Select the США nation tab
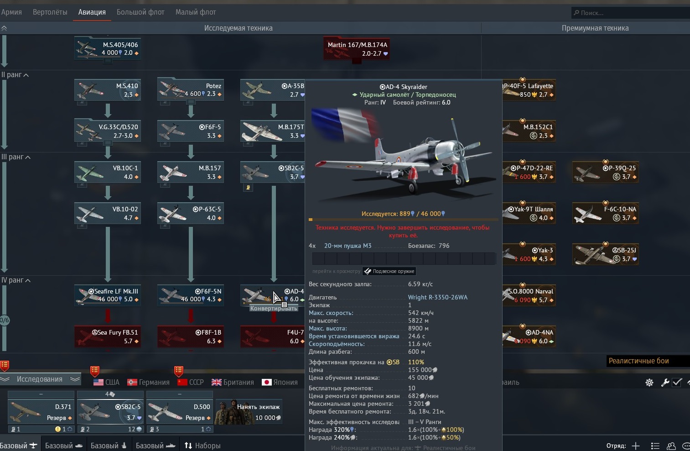This screenshot has height=451, width=690. [106, 383]
